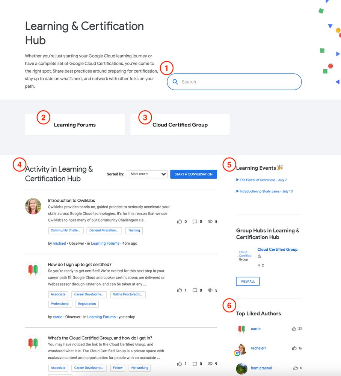Select Associate tag under 'What's the Cloud Certified Group' post

[58, 368]
